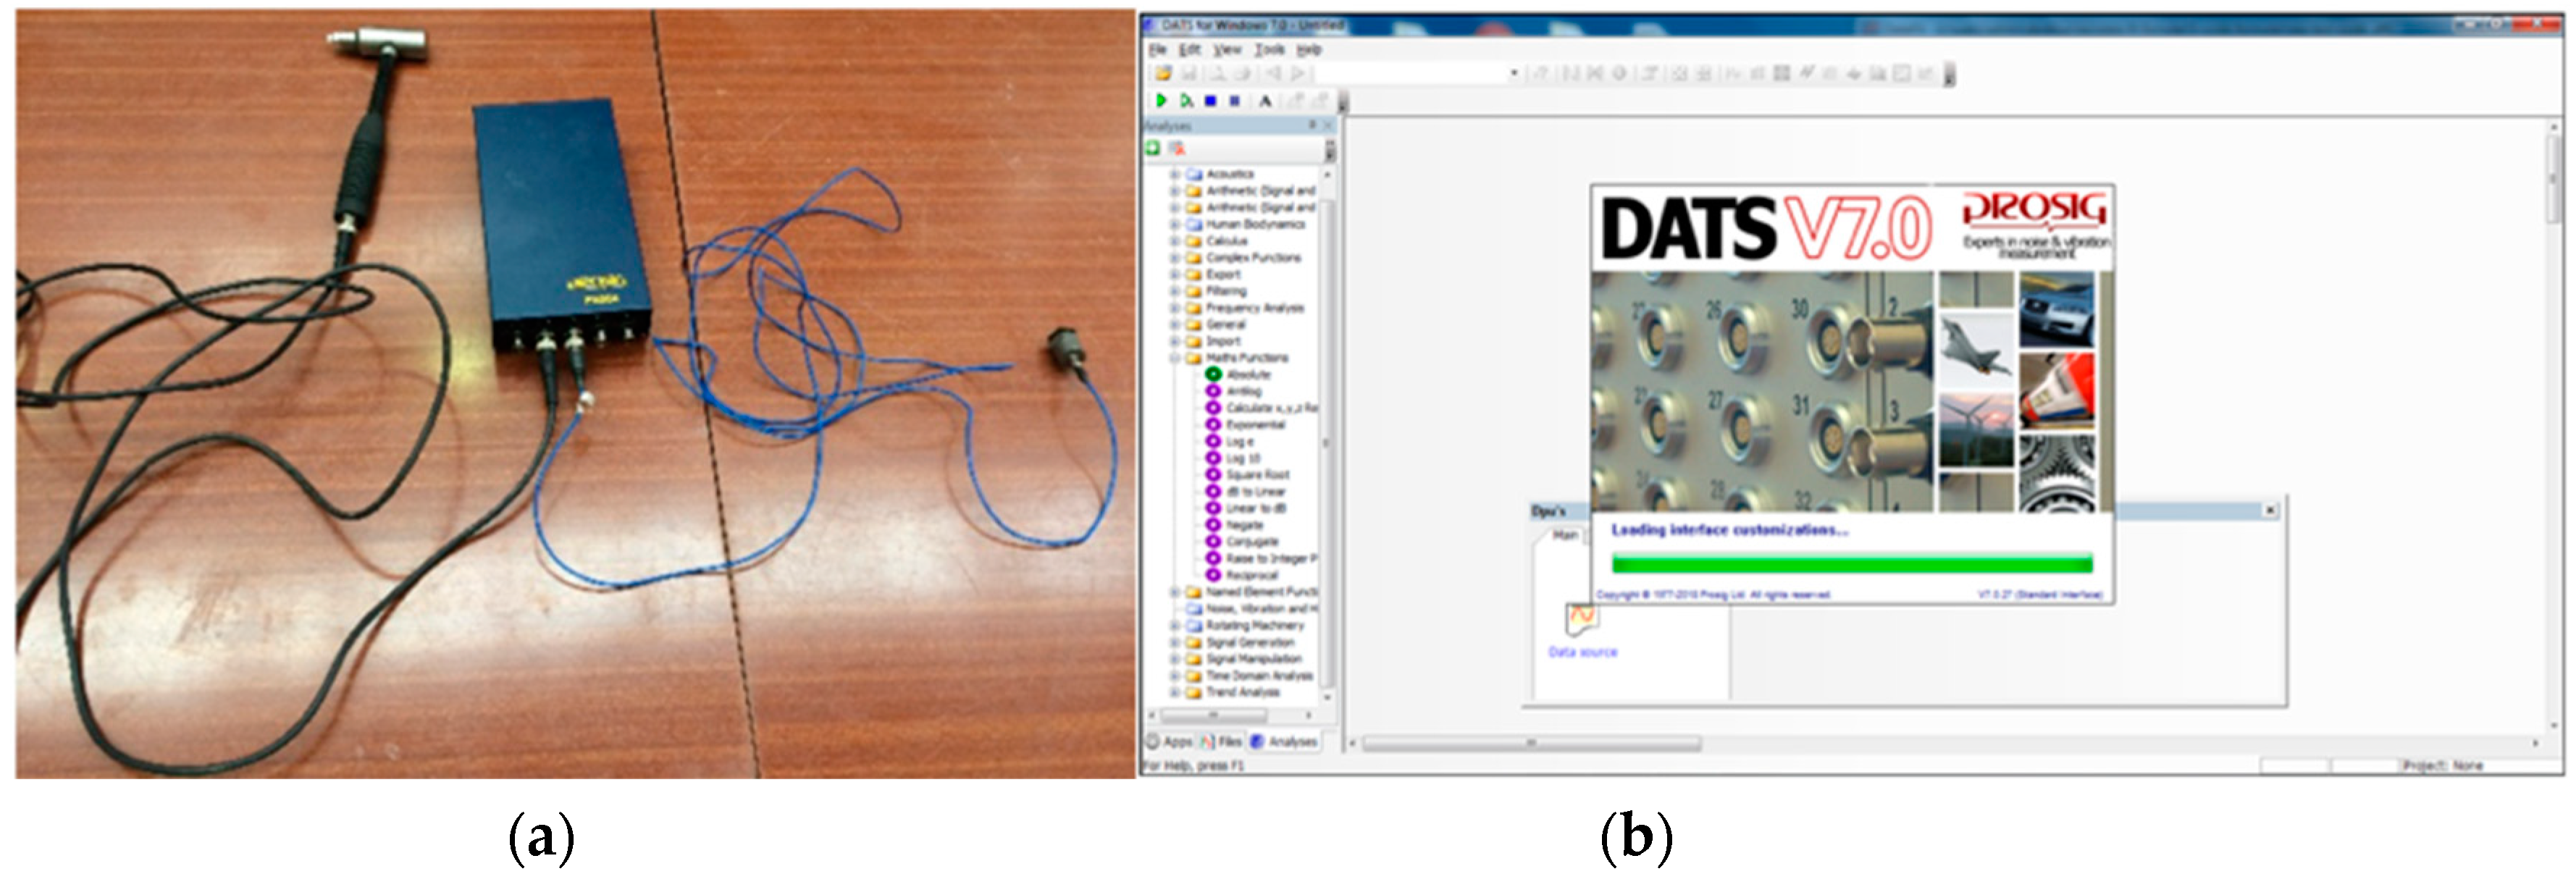Viewport: 2576px width, 882px height.
Task: Open the File menu
Action: click(x=1157, y=49)
